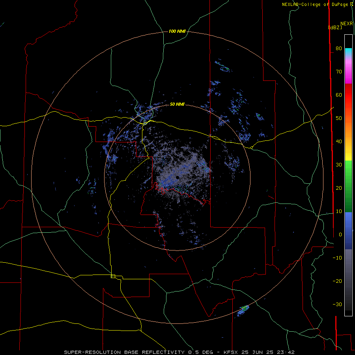The image size is (355, 355).
Task: Click the dBZ units label above the scale
Action: (x=335, y=27)
